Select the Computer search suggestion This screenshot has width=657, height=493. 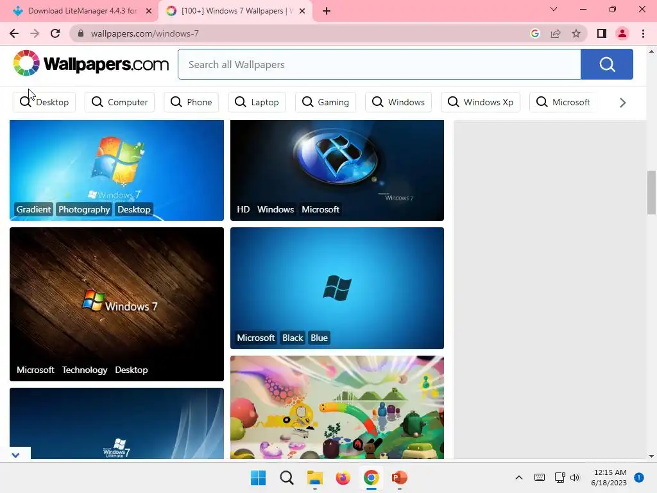(x=119, y=102)
